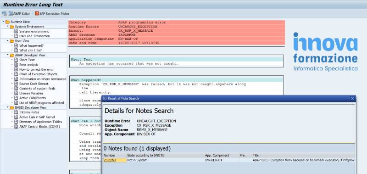Click the document icon beside ABAP Control Blocks
Image resolution: width=367 pixels, height=174 pixels.
(16, 126)
